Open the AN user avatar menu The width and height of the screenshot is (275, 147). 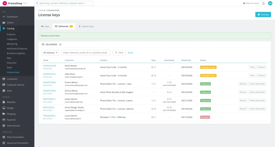[x=270, y=3]
